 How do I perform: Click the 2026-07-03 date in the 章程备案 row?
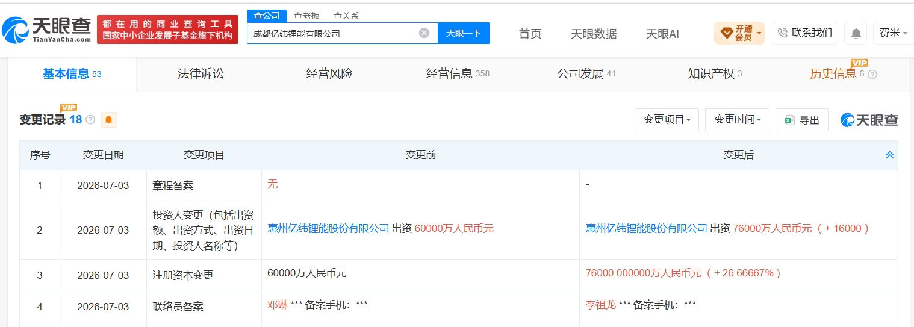(x=103, y=186)
